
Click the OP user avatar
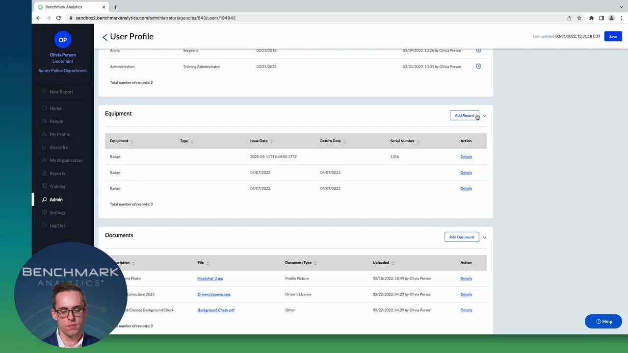pyautogui.click(x=63, y=40)
